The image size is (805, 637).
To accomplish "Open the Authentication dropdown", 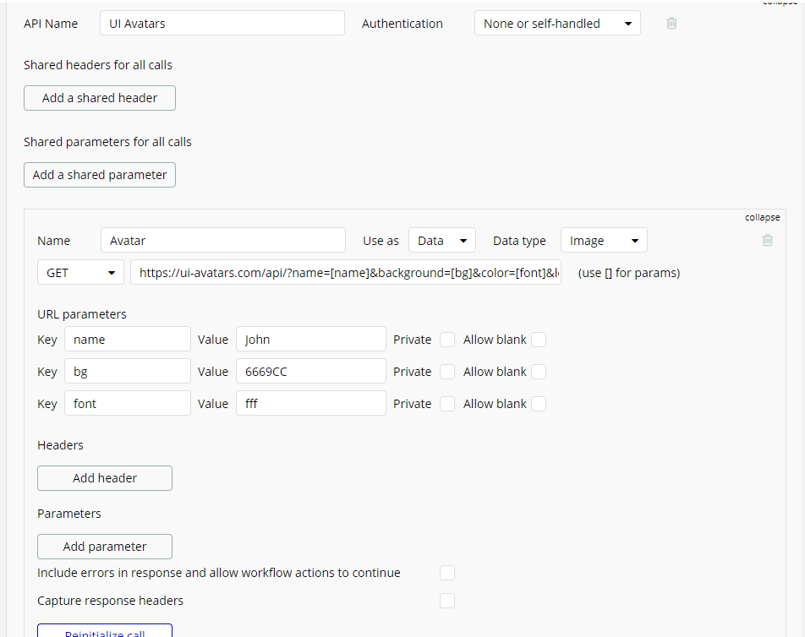I will [557, 24].
